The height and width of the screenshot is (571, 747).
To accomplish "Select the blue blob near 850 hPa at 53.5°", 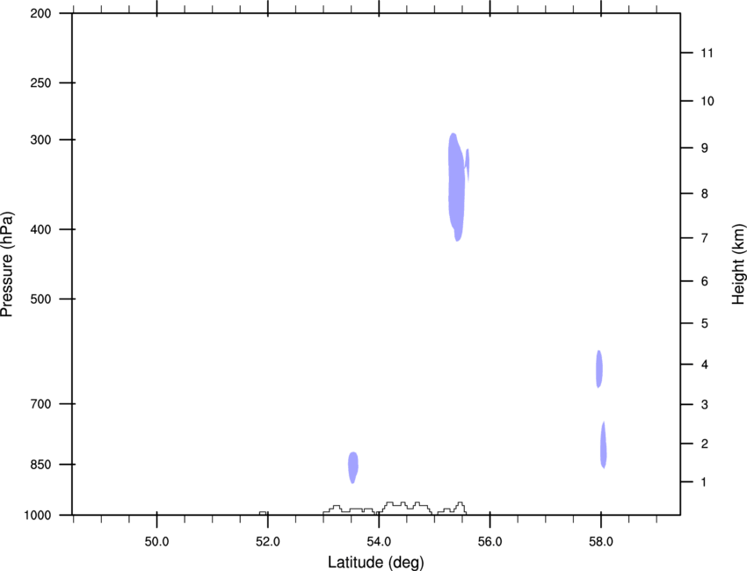I will 353,467.
